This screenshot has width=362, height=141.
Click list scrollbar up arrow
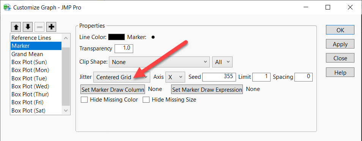(66, 38)
